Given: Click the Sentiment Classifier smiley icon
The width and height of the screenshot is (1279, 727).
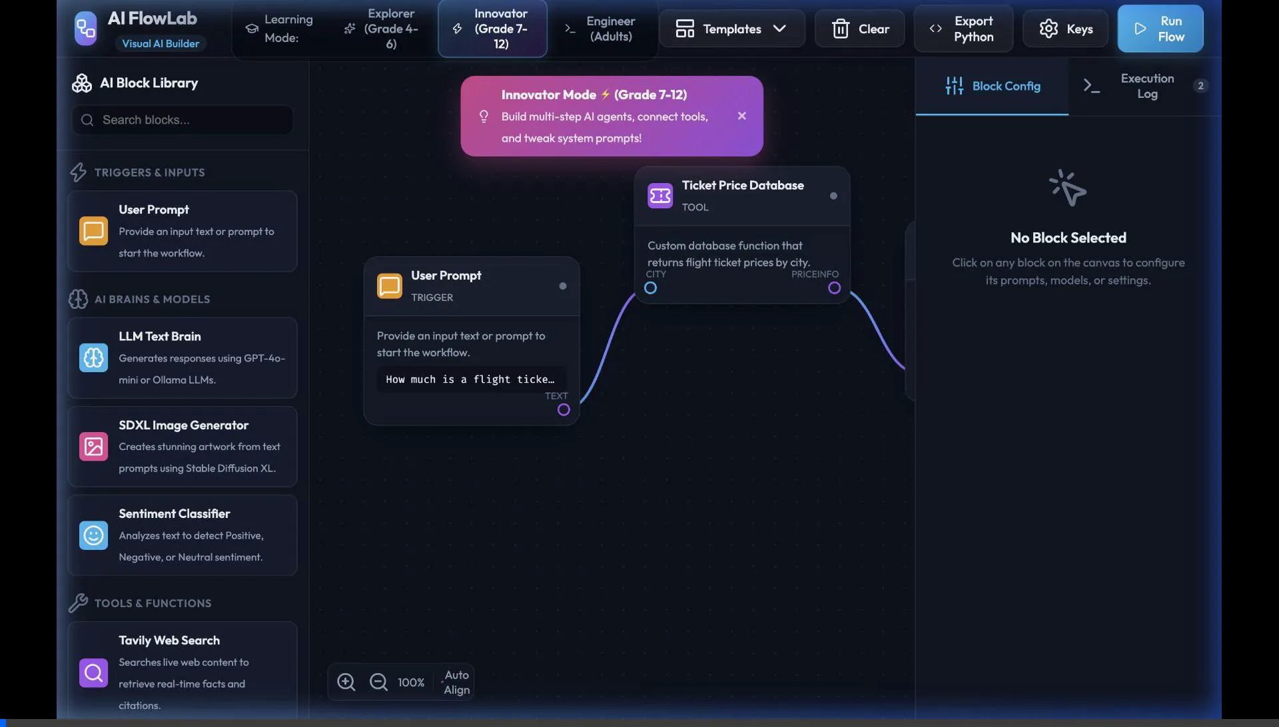Looking at the screenshot, I should tap(93, 535).
